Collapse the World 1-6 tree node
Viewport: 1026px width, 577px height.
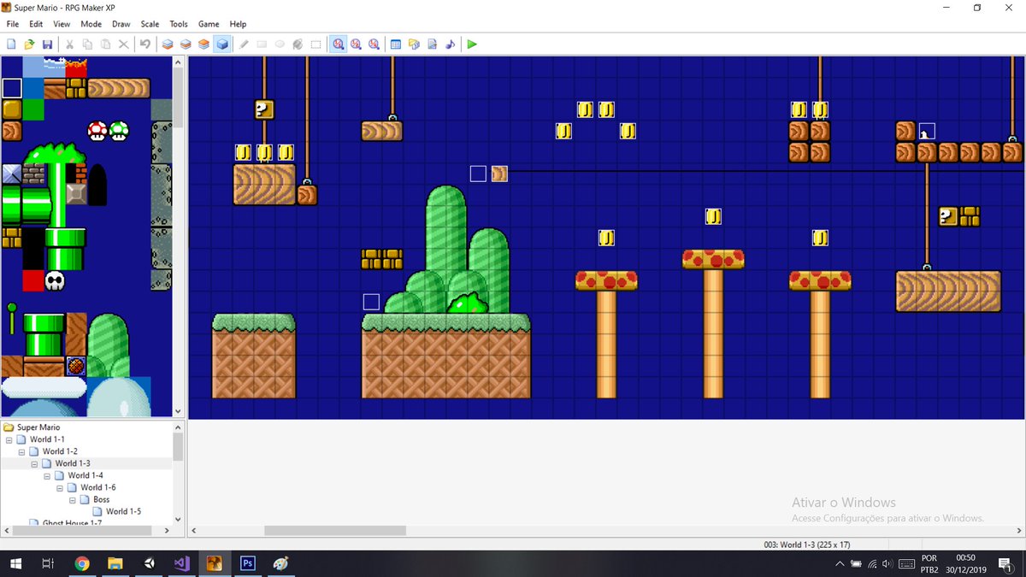coord(61,487)
